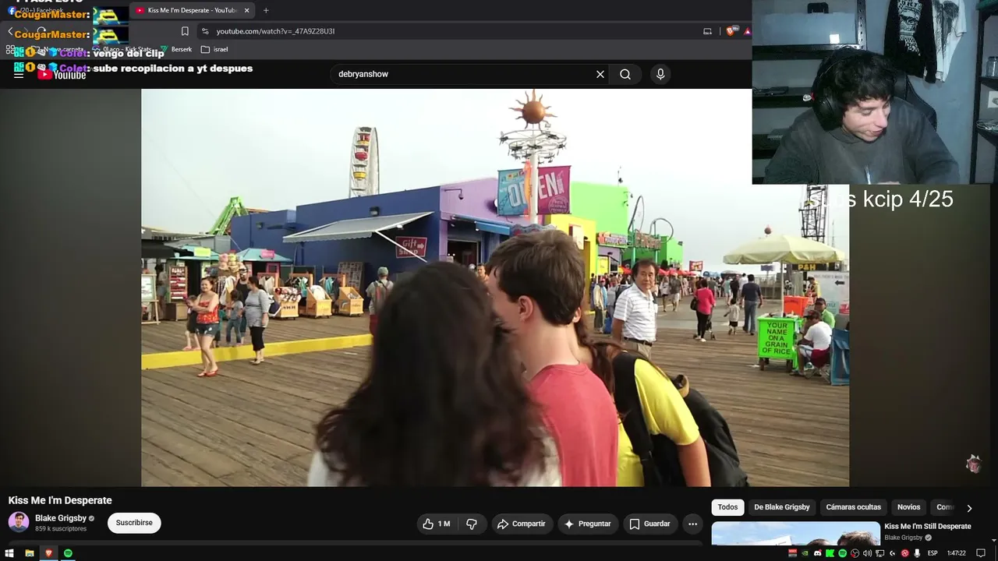Open the microphone tray icon

pos(917,553)
